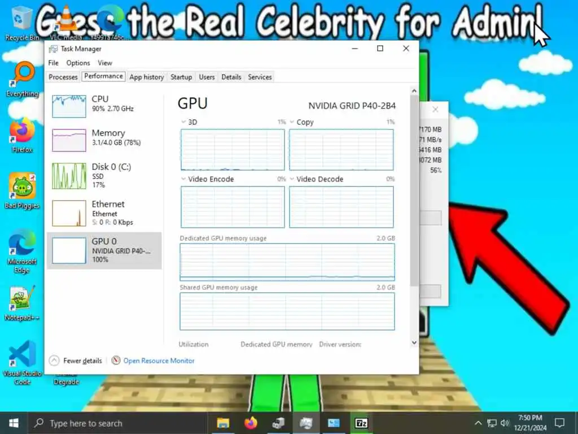
Task: Launch Microsoft Edge desktop shortcut
Action: click(22, 251)
